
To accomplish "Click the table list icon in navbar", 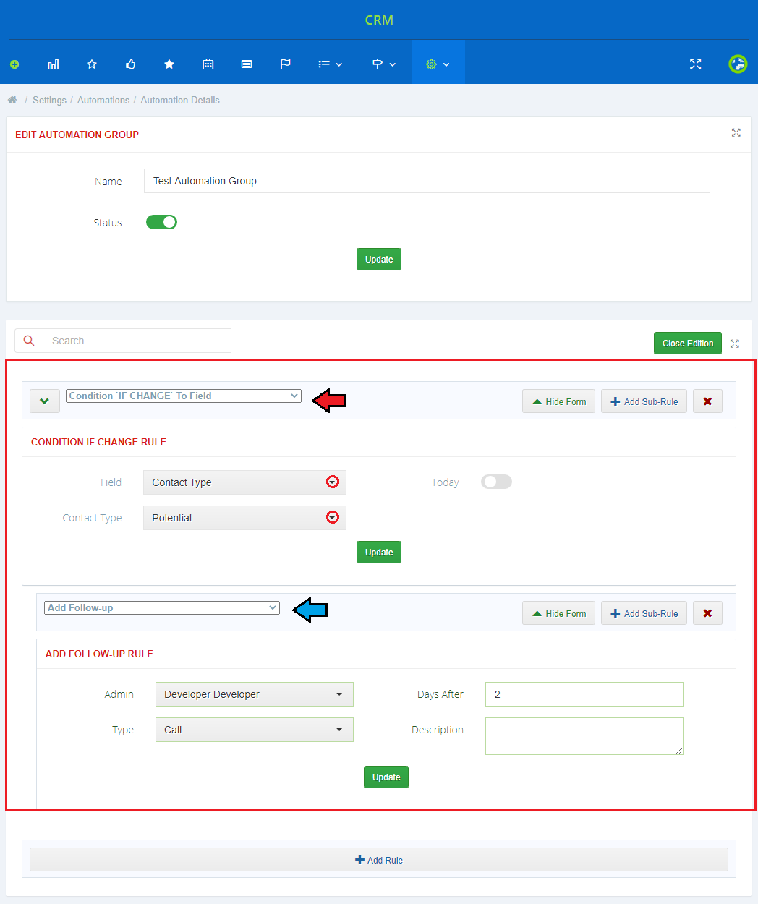I will pos(247,64).
